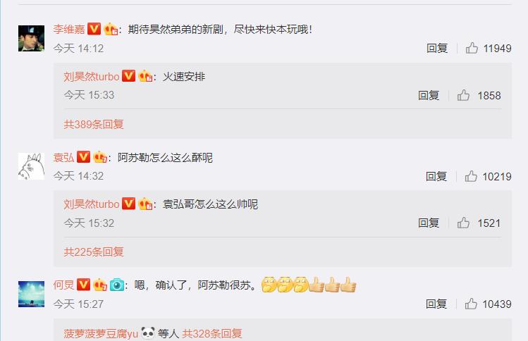Viewport: 528px width, 341px height.
Task: Reply to 李维嘉's comment
Action: coord(437,48)
